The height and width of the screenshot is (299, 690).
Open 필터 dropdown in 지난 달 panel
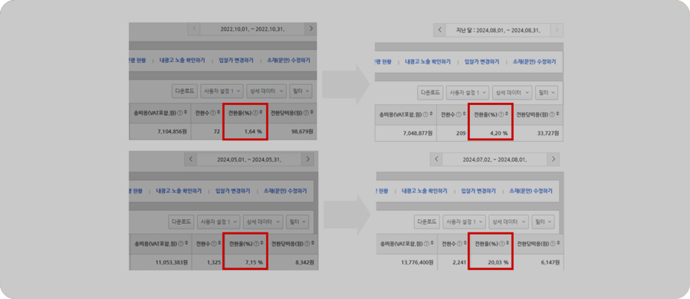coord(547,93)
